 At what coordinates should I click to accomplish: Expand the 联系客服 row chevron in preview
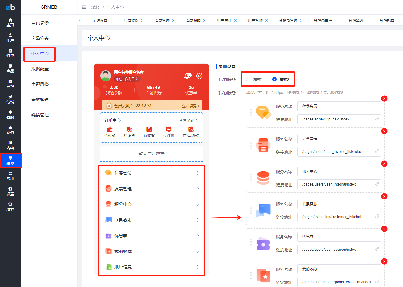[198, 220]
